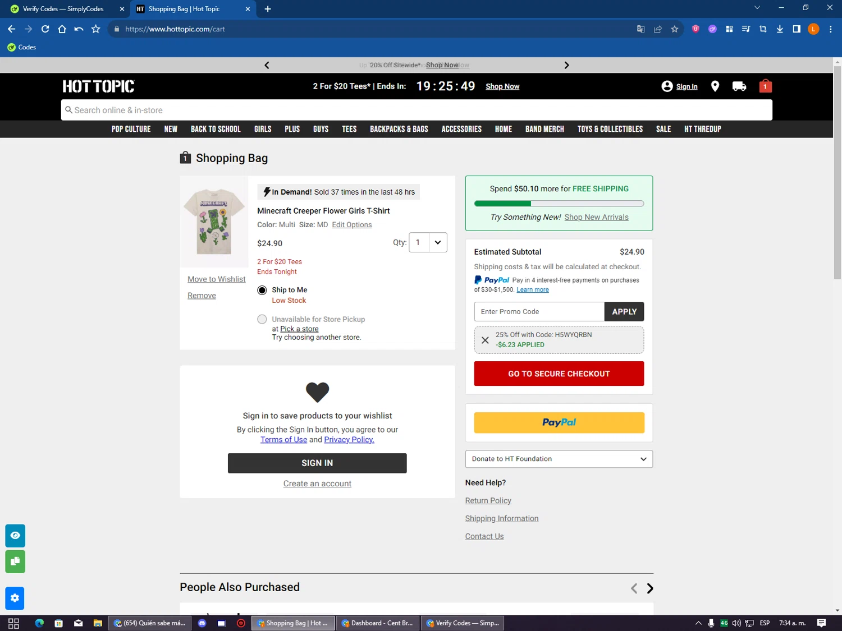Open the Return Policy link
Viewport: 842px width, 631px height.
tap(488, 501)
